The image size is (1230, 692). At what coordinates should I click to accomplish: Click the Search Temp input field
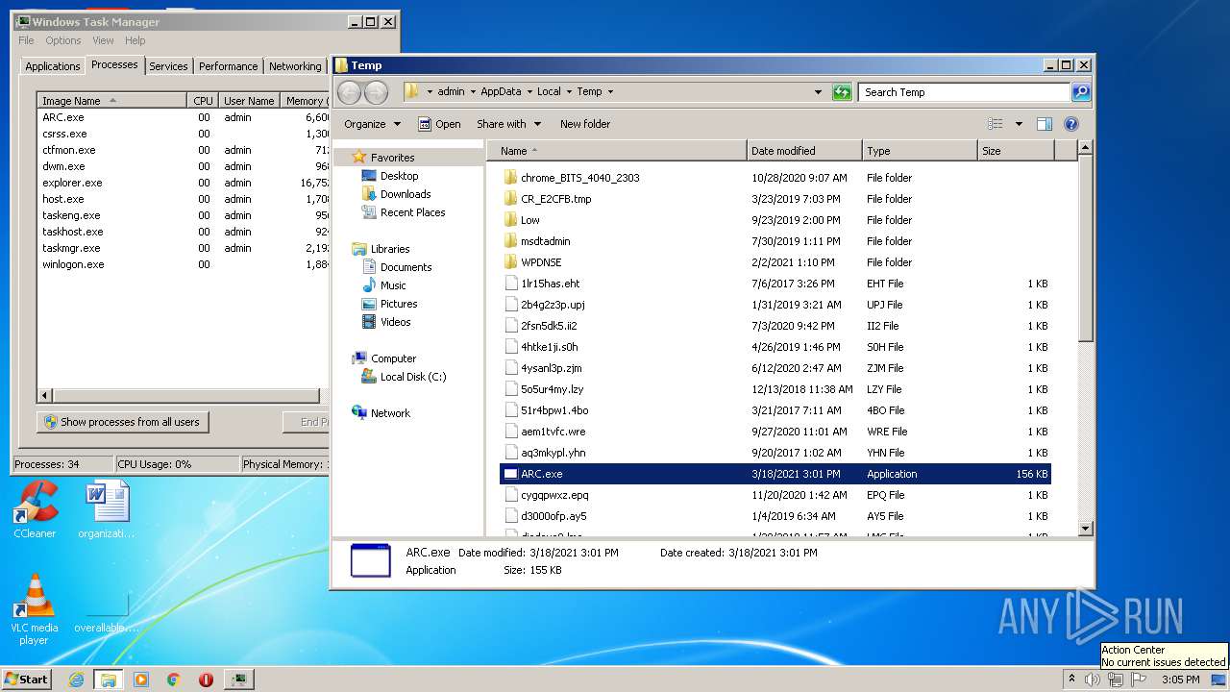click(x=964, y=92)
